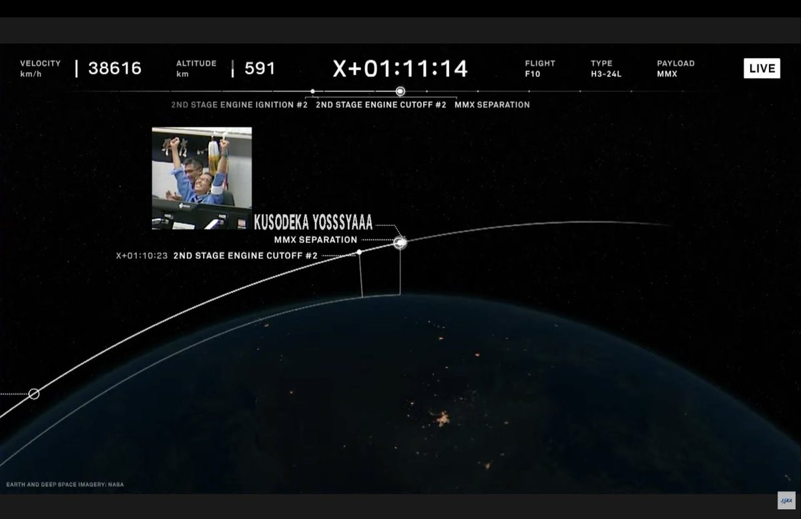This screenshot has width=801, height=519.
Task: Click the ALTITUDE km label
Action: click(196, 69)
